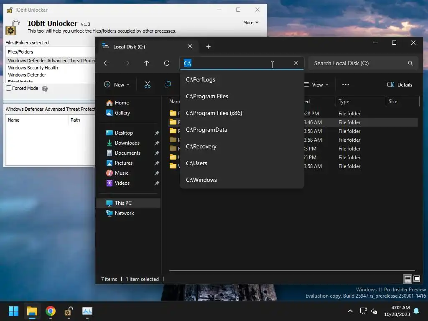
Task: Copy the selected item icon
Action: coord(168,84)
